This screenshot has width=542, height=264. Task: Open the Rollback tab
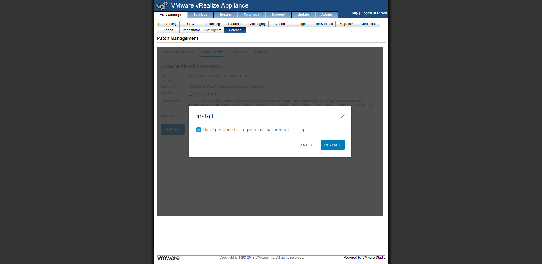(239, 52)
